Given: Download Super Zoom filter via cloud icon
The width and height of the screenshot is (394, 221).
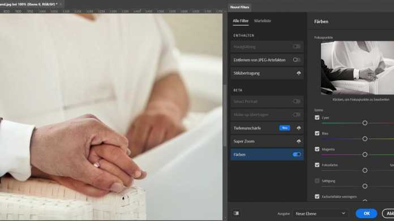Looking at the screenshot, I should (x=298, y=141).
